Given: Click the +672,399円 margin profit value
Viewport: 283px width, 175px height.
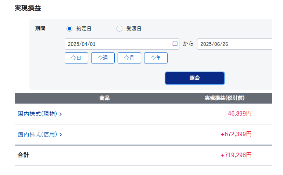Looking at the screenshot, I should 236,134.
